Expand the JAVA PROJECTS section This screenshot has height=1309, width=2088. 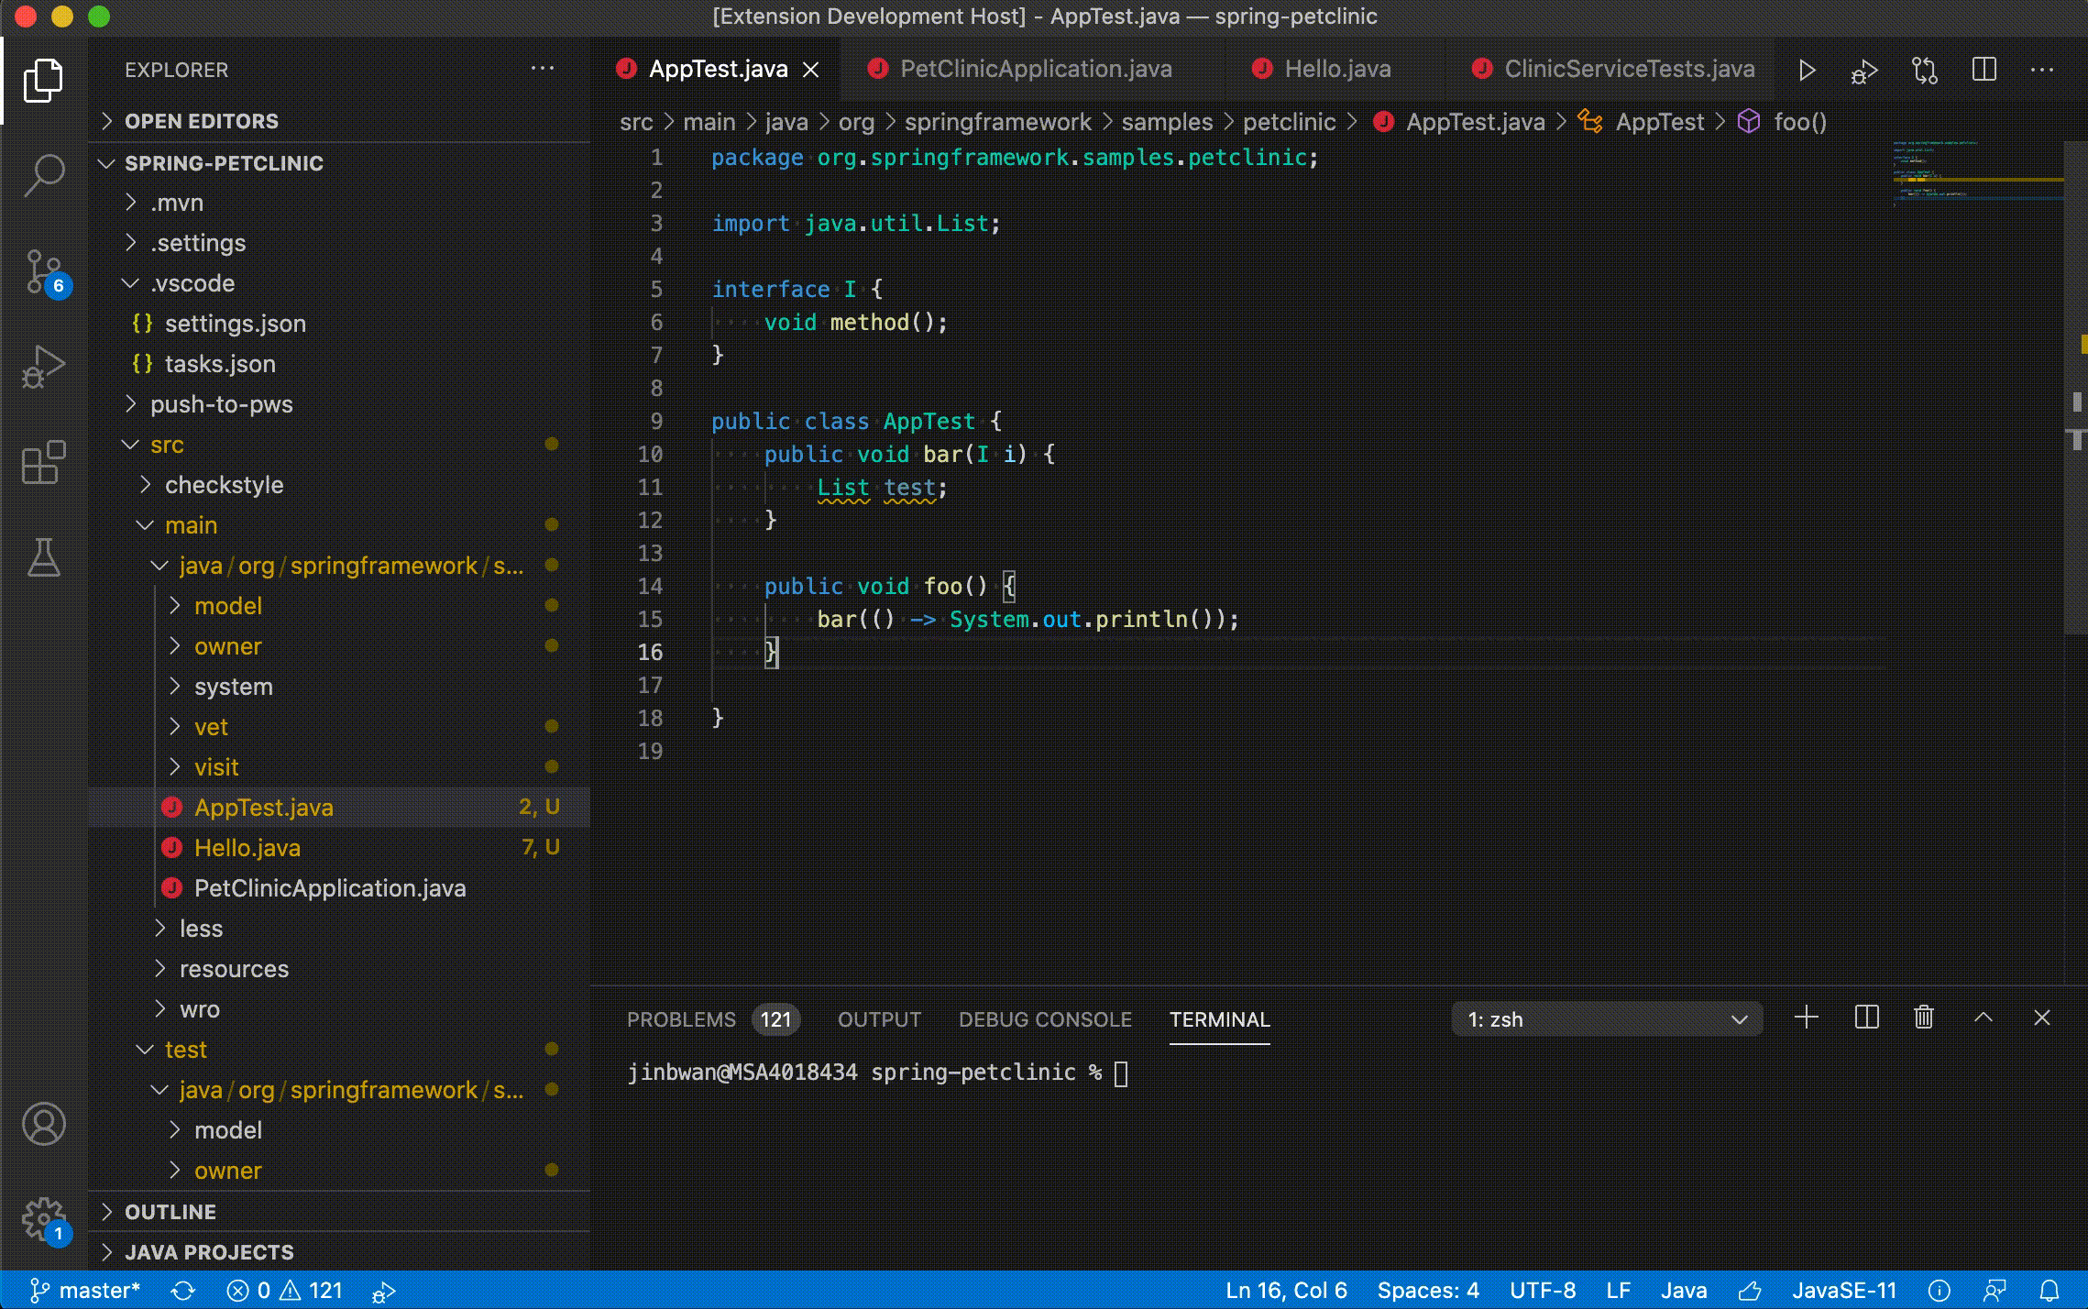(x=209, y=1252)
